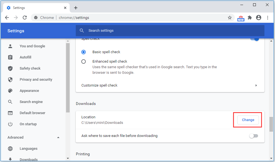The width and height of the screenshot is (275, 162).
Task: Select the Settings browser tab
Action: (x=36, y=8)
